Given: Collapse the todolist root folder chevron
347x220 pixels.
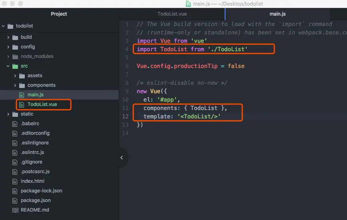Looking at the screenshot, I should (x=3, y=26).
